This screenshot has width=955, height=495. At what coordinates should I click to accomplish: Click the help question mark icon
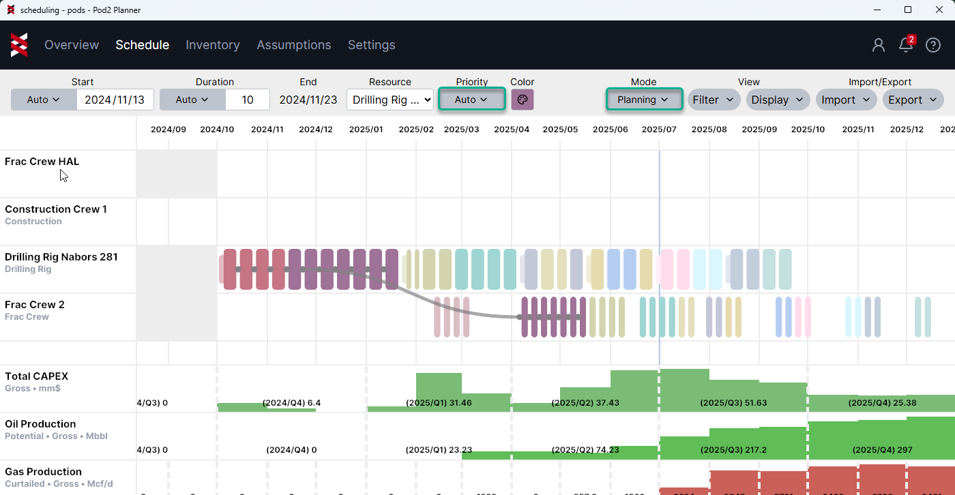click(933, 45)
